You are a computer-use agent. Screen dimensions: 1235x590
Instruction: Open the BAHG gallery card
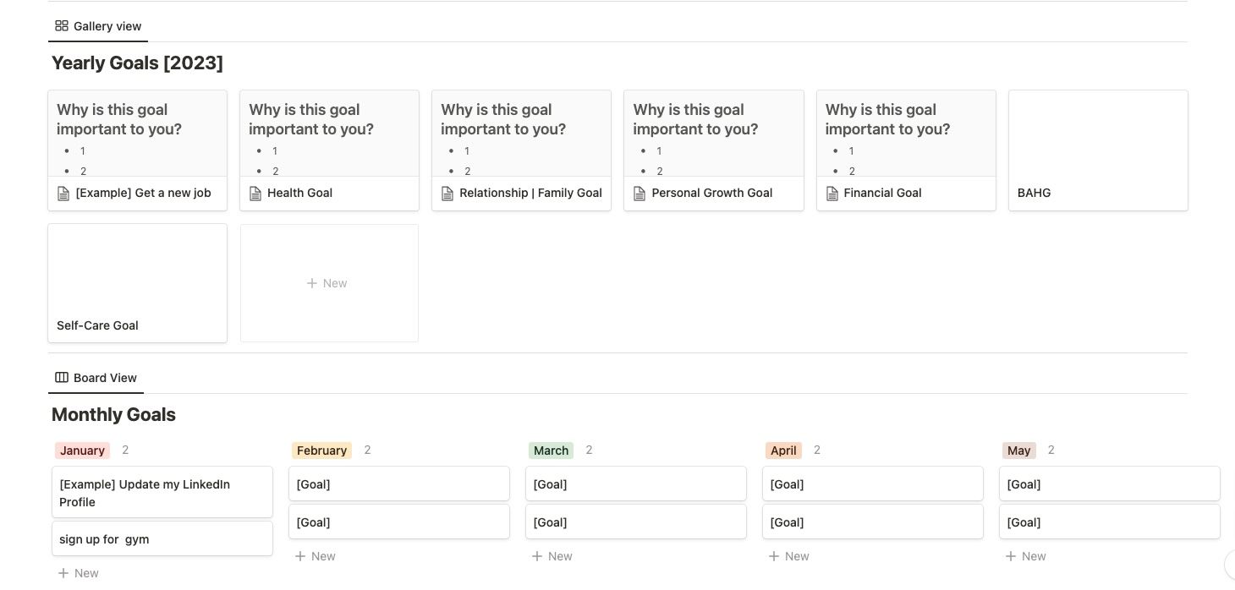click(1098, 150)
